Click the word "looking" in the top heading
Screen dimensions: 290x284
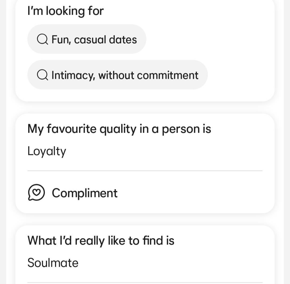(65, 11)
